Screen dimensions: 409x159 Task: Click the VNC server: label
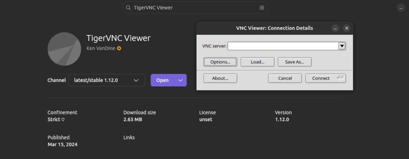click(x=214, y=46)
